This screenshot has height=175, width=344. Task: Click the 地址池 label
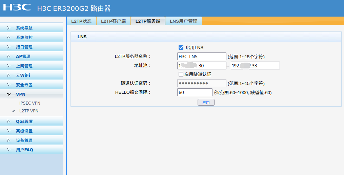tap(143, 65)
